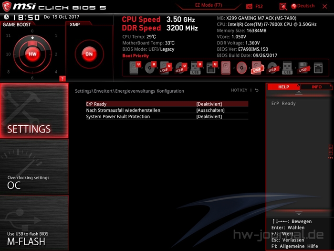This screenshot has width=334, height=251.
Task: Open the SETTINGS section
Action: 34,110
